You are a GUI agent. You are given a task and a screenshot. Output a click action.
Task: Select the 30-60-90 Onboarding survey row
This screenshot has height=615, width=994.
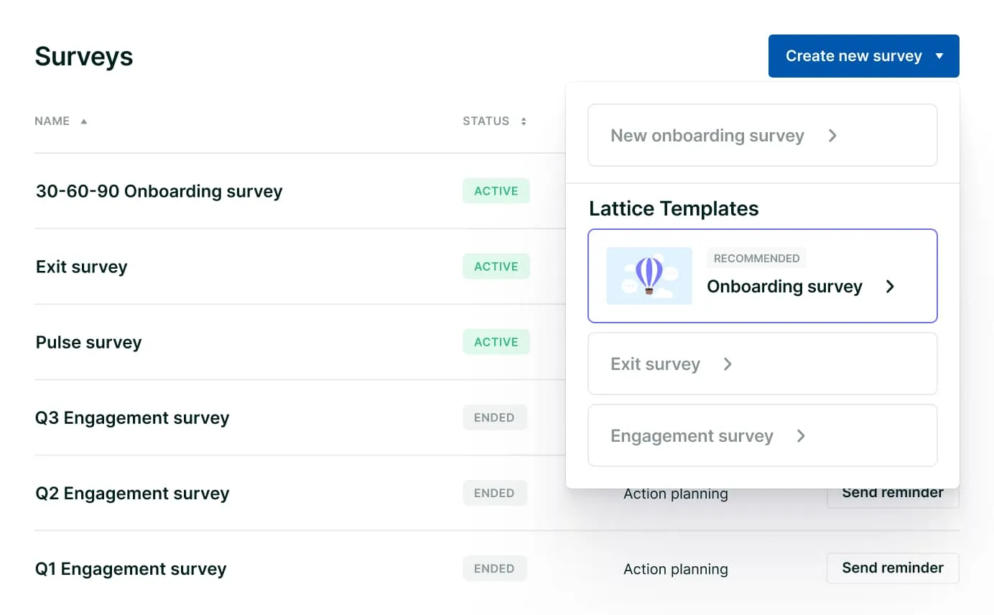159,191
